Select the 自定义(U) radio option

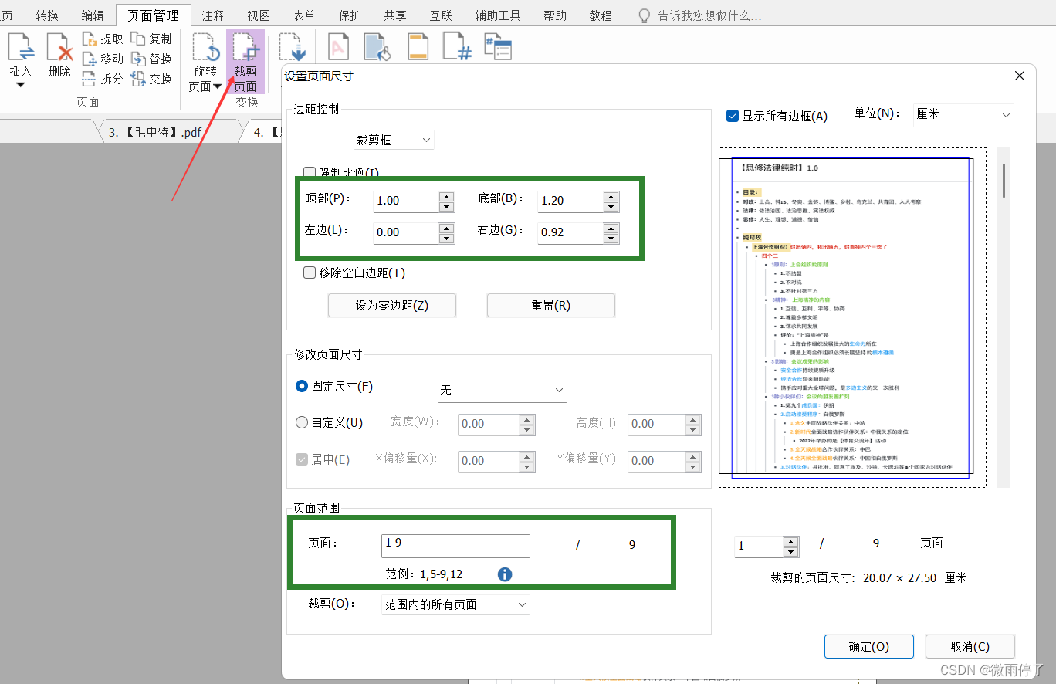(301, 422)
